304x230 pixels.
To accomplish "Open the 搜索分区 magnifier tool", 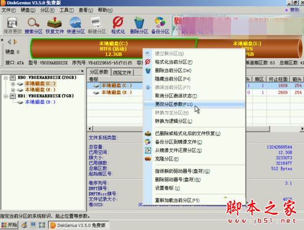I will [33, 23].
